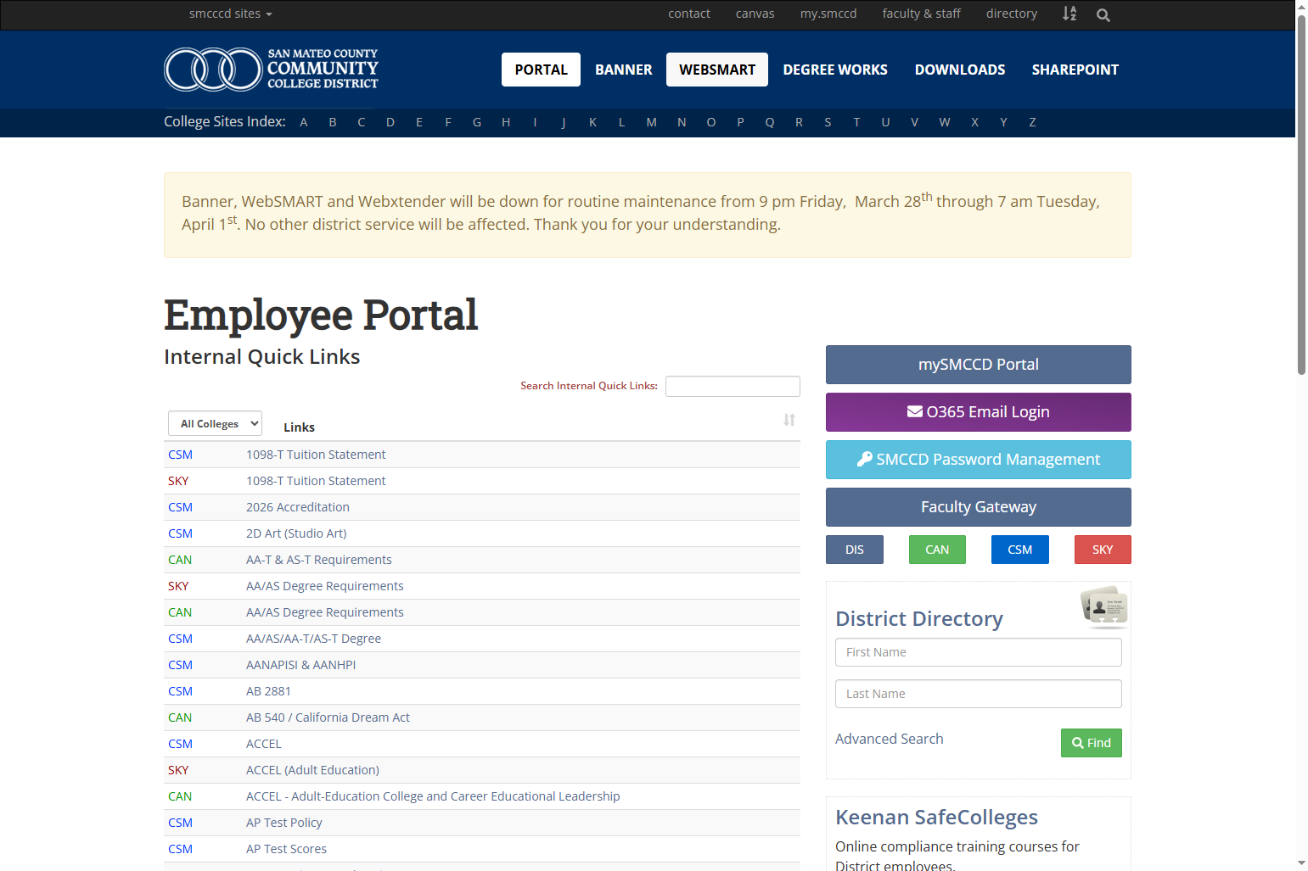
Task: Click the grey-blue DIS button
Action: (x=855, y=550)
